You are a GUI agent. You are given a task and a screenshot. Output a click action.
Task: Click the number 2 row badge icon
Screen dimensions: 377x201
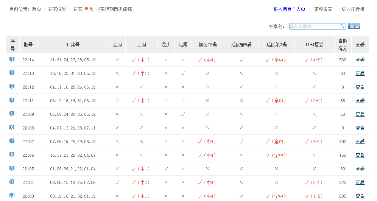(12, 73)
